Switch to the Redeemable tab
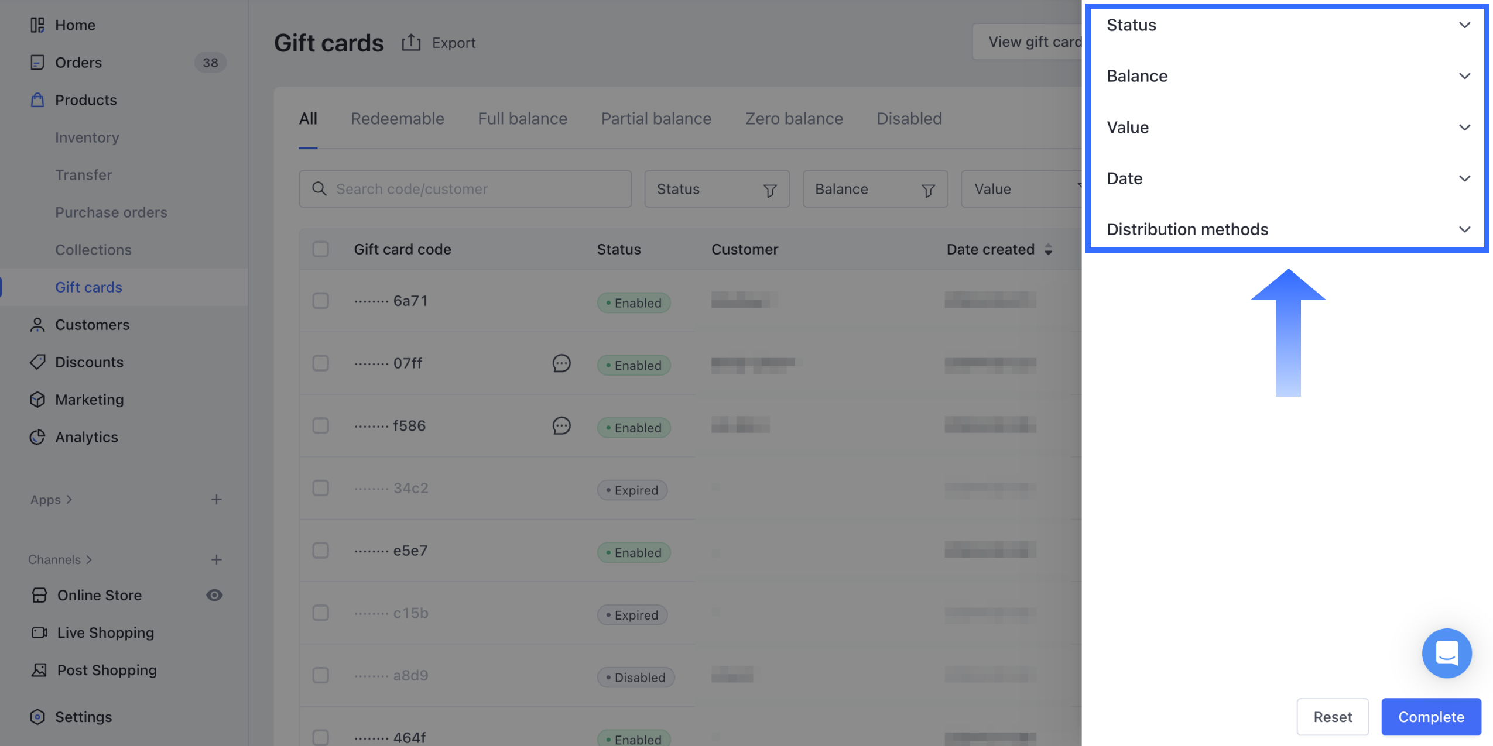 point(397,119)
